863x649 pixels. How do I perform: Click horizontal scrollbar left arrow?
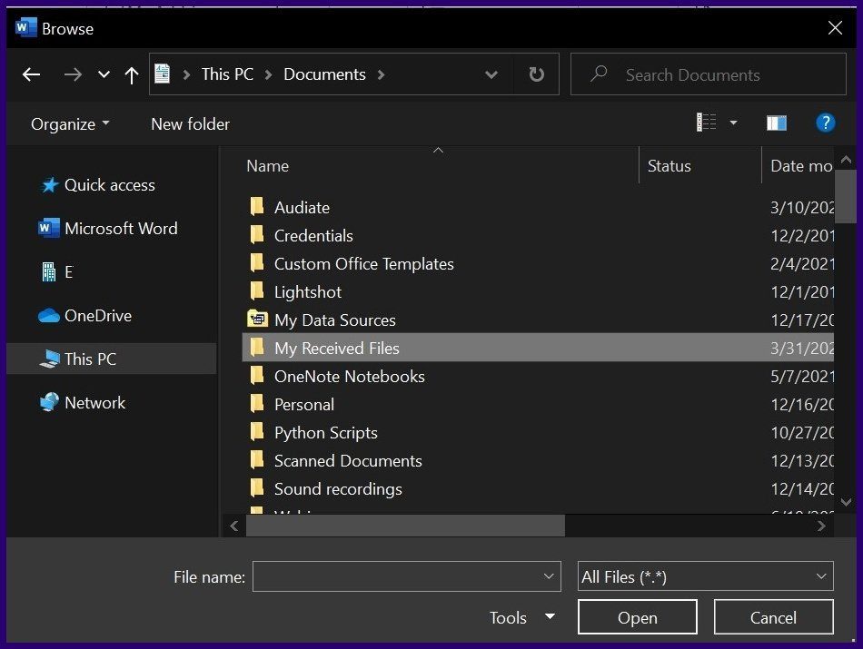pyautogui.click(x=233, y=526)
